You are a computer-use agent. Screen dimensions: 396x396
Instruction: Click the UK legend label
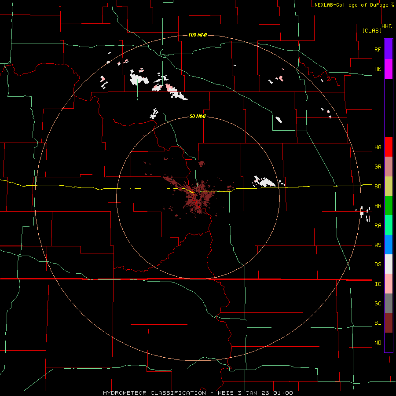pos(378,70)
